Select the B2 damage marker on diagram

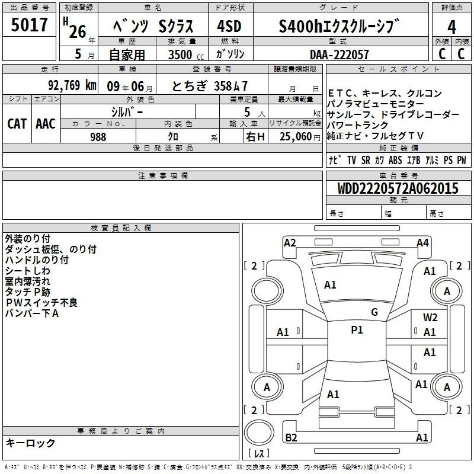[x=291, y=438]
